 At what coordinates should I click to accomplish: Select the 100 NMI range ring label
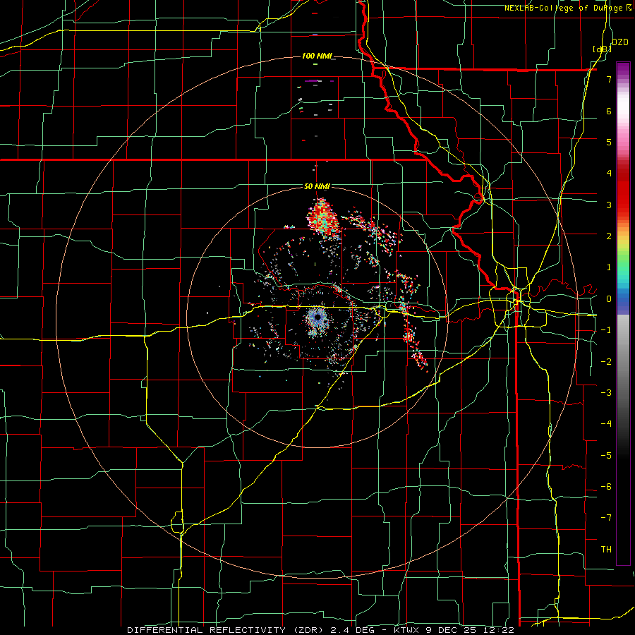click(x=317, y=56)
